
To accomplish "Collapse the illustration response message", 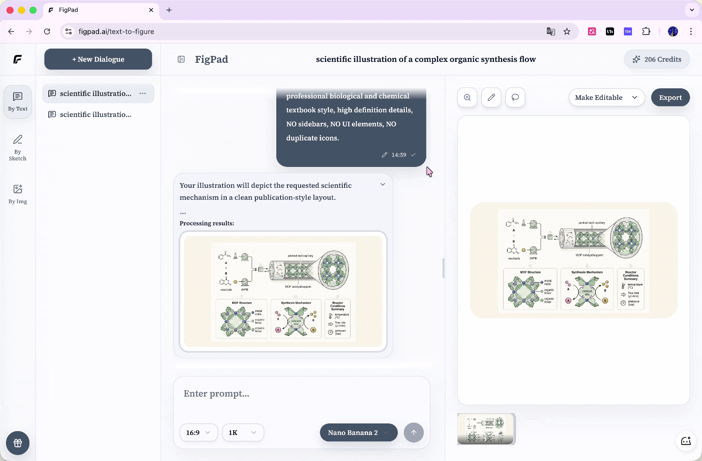I will click(383, 184).
